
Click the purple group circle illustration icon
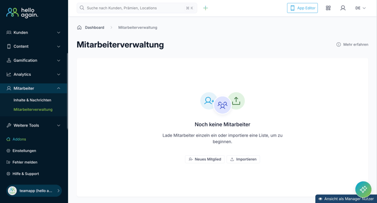222,105
